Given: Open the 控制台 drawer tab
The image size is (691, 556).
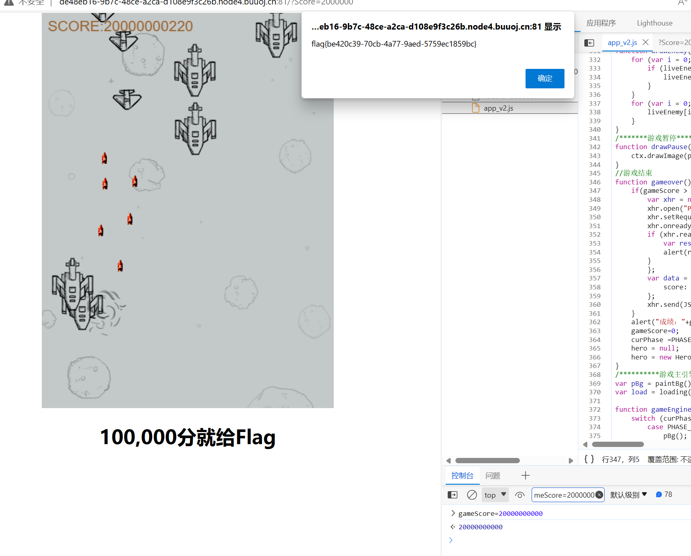Looking at the screenshot, I should [x=462, y=475].
